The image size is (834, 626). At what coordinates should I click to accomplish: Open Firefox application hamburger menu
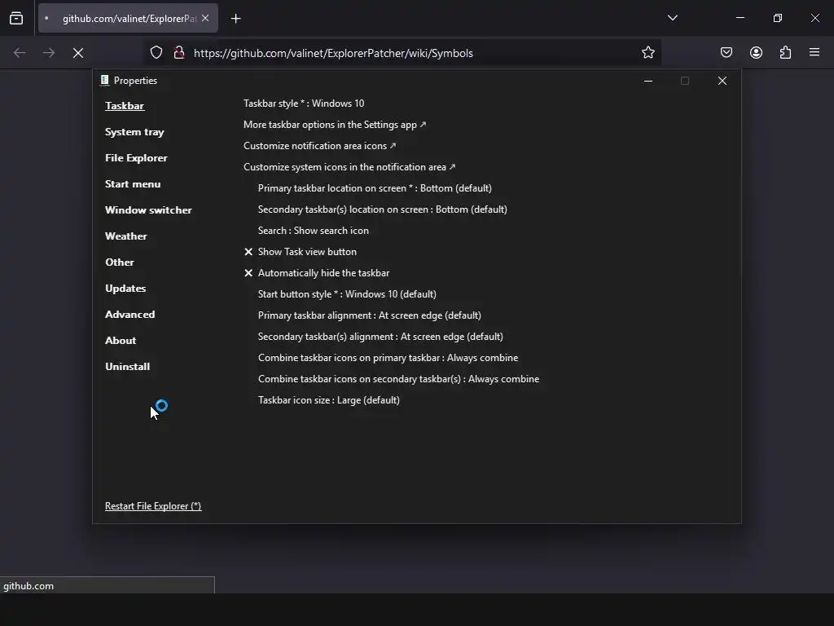pyautogui.click(x=814, y=53)
